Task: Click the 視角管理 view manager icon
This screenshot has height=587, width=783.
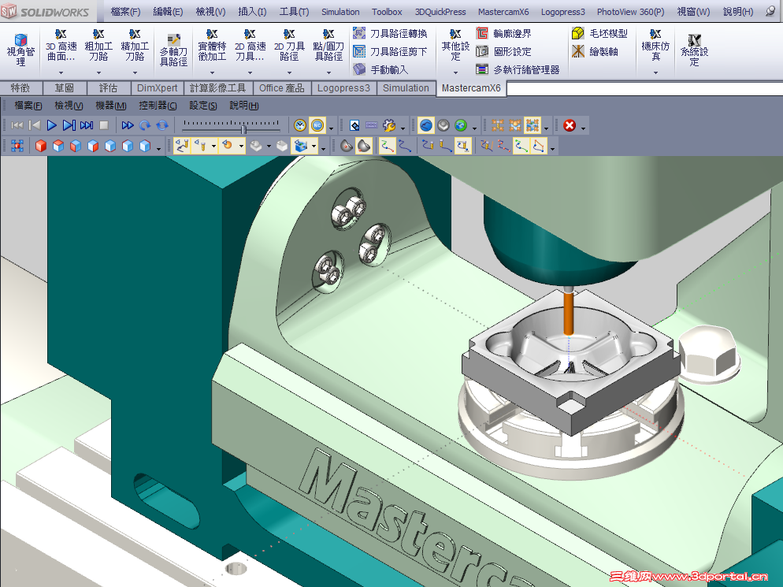Action: click(20, 50)
